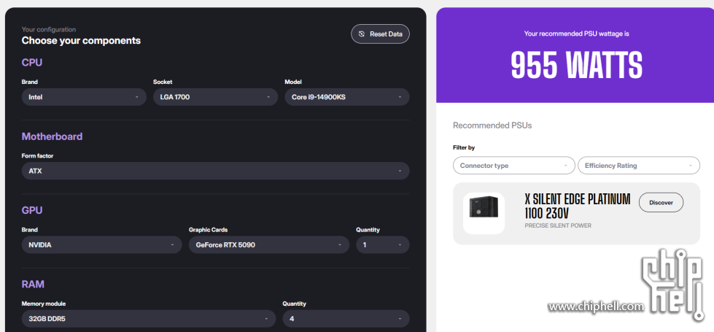
Task: Click the X SILENT EDGE PLATINUM 1100 230V title
Action: 578,206
